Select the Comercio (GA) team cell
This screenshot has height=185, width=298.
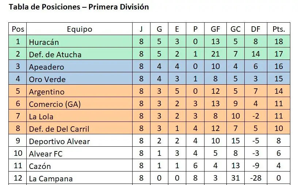click(x=55, y=104)
